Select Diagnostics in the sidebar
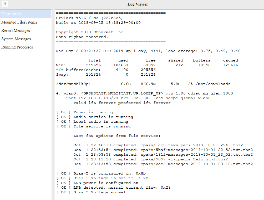Screen dimensions: 264x200 11,14
